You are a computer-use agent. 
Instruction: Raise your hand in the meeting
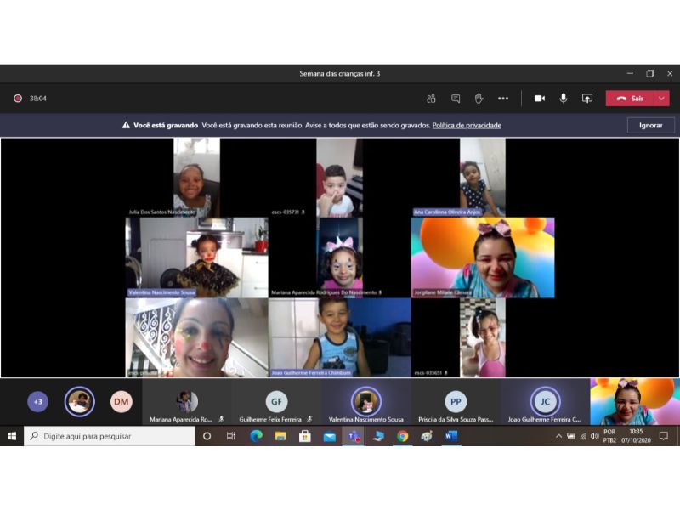tap(479, 99)
